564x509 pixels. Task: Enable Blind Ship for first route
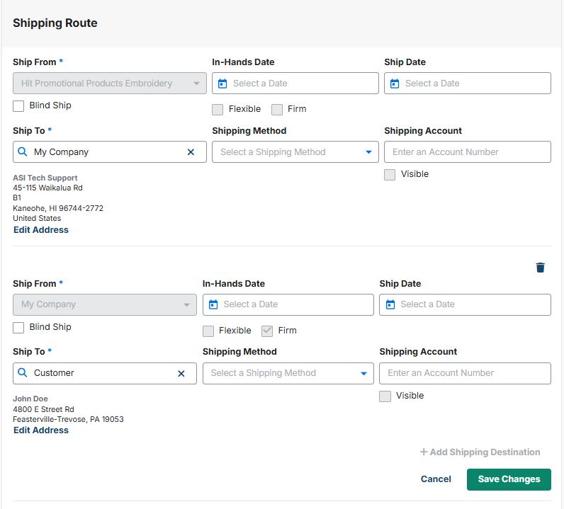point(18,106)
